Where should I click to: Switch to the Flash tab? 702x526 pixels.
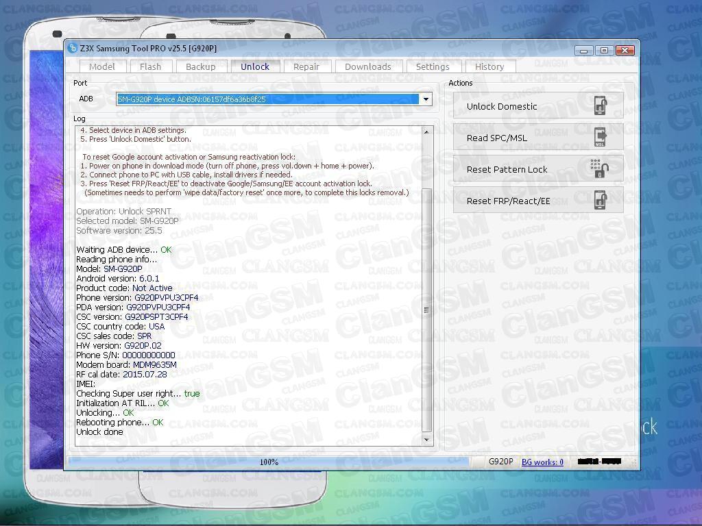tap(150, 66)
